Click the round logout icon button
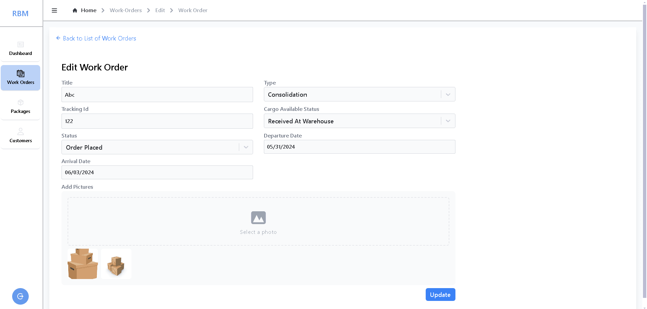This screenshot has width=647, height=309. (x=20, y=296)
